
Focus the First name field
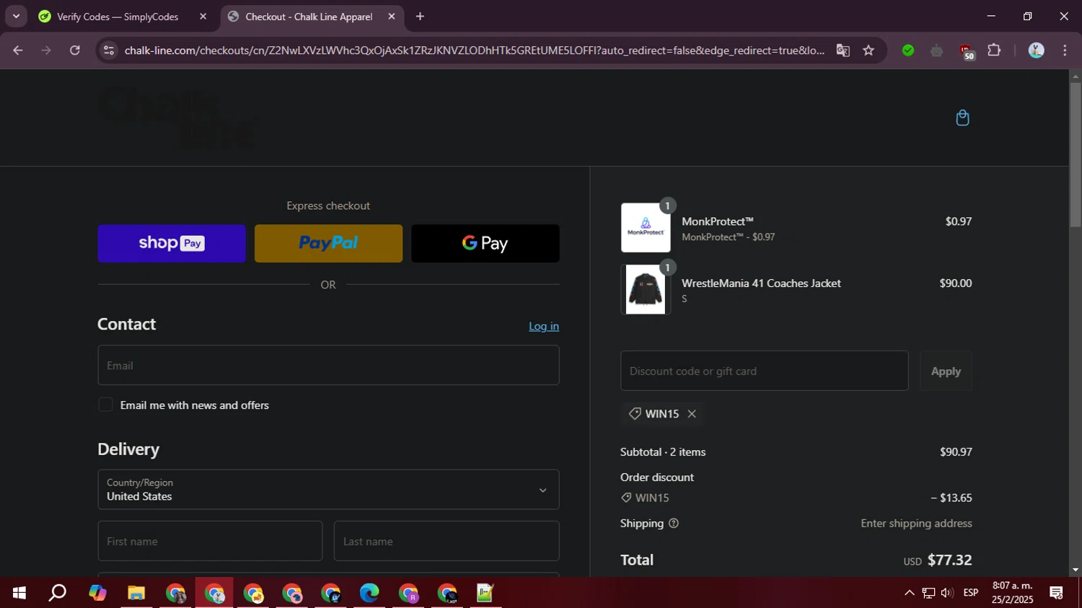(x=210, y=541)
